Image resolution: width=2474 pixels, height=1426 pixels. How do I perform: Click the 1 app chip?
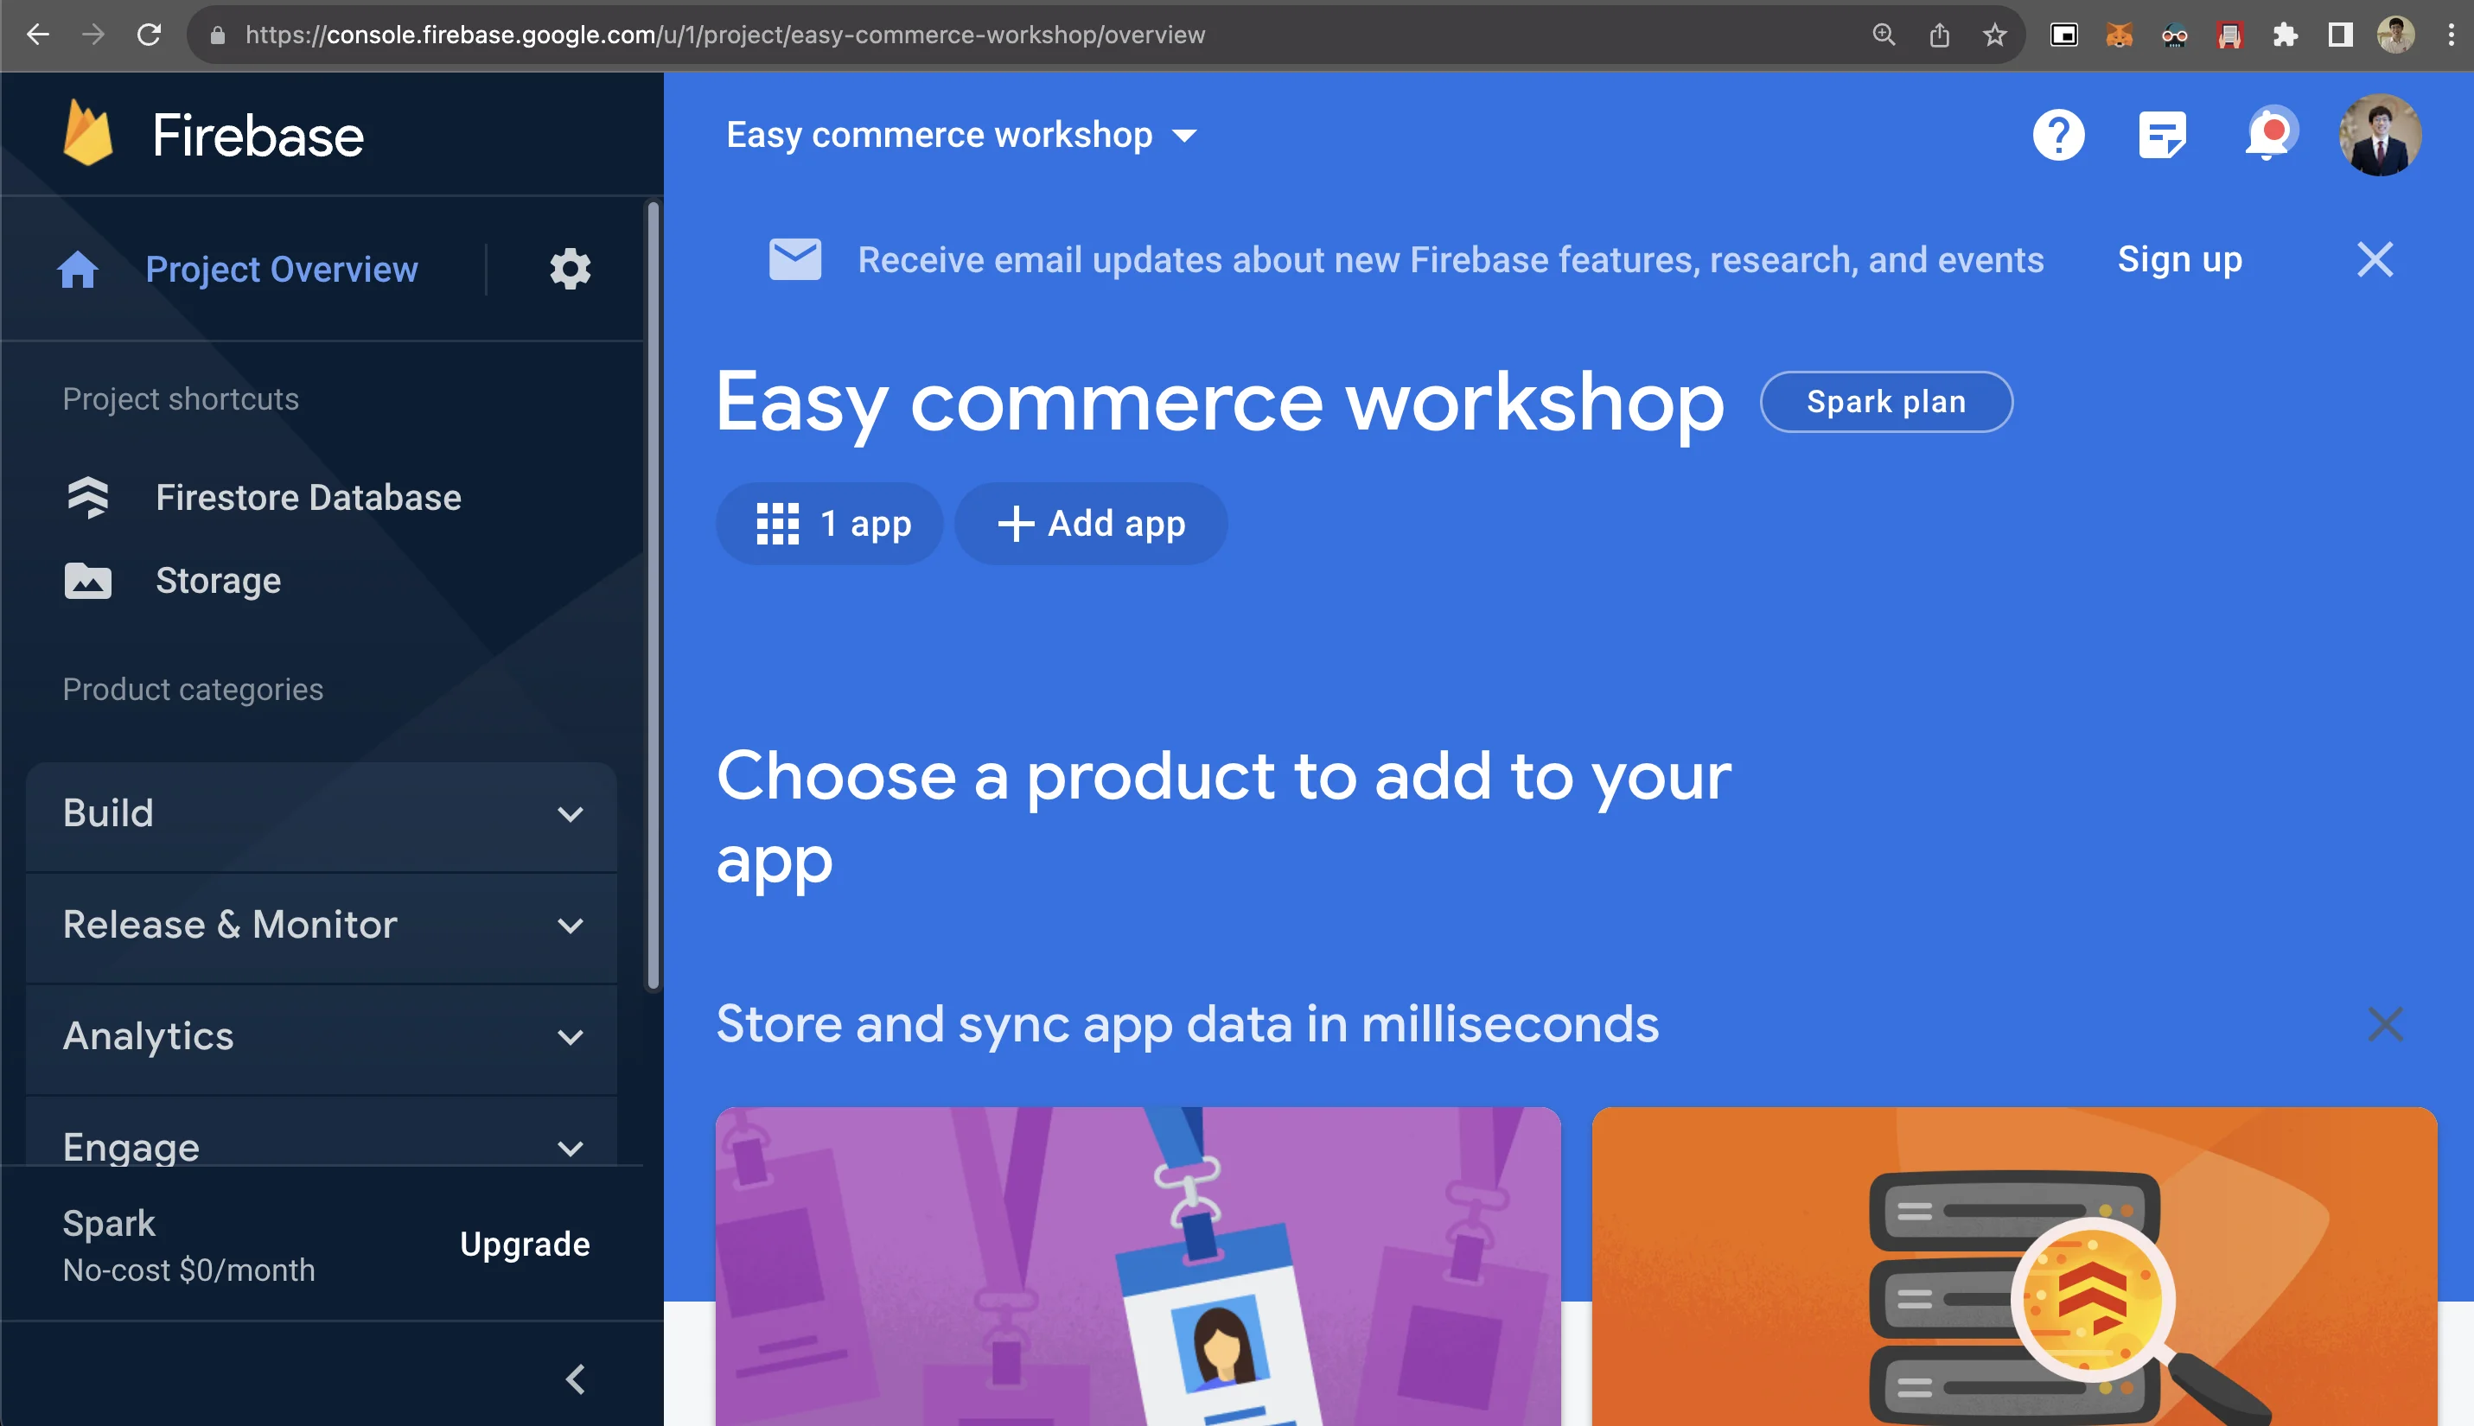(x=830, y=524)
